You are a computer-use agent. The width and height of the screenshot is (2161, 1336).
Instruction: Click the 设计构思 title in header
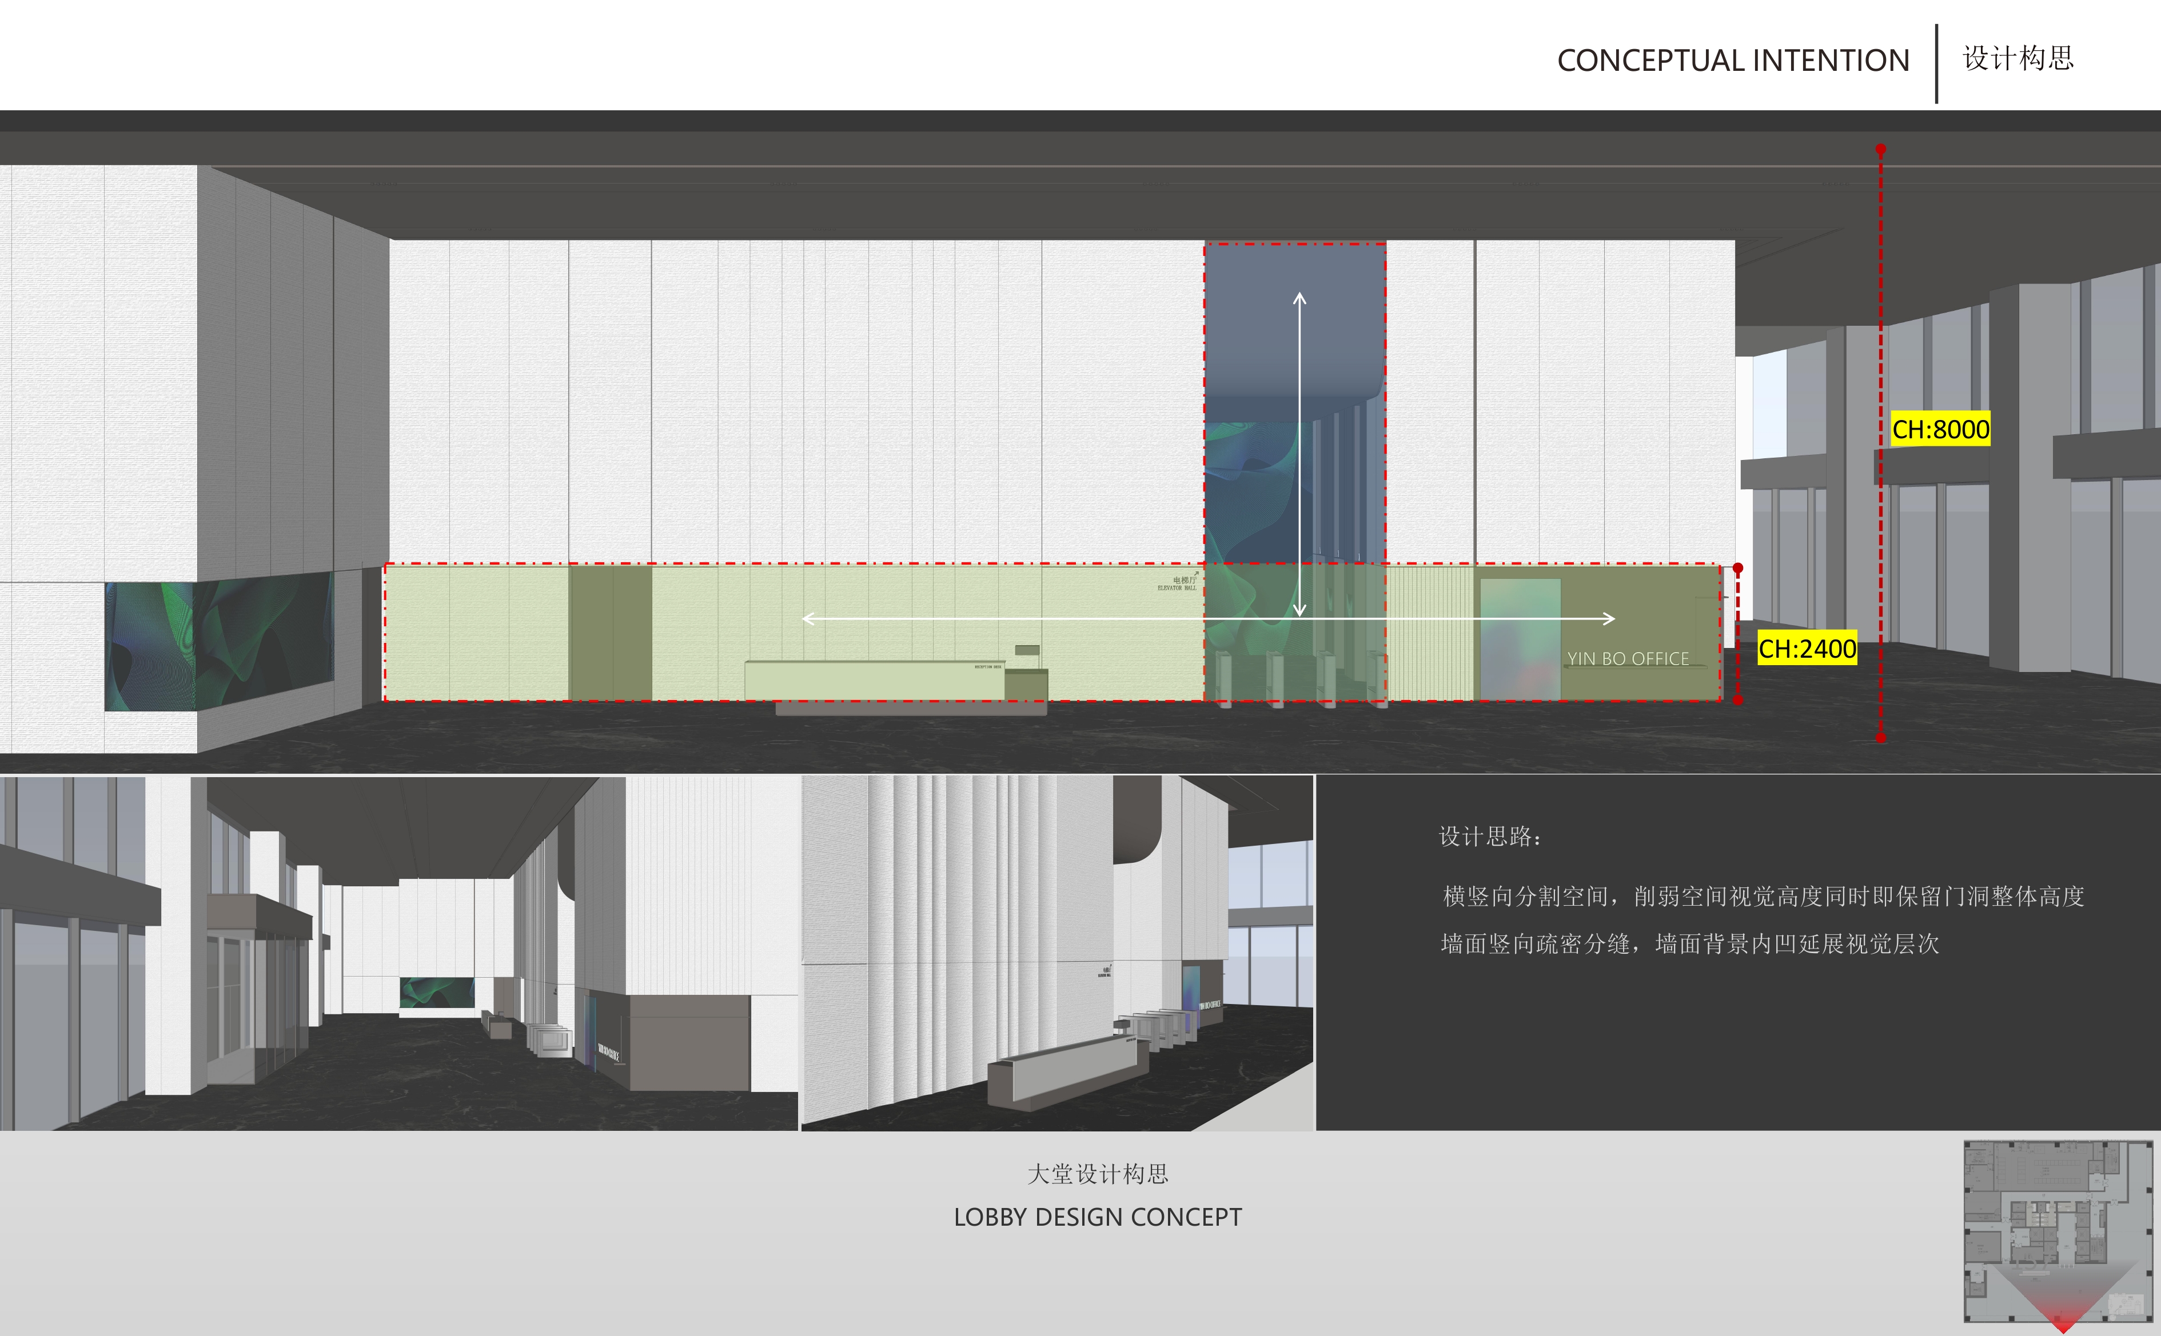[2018, 58]
